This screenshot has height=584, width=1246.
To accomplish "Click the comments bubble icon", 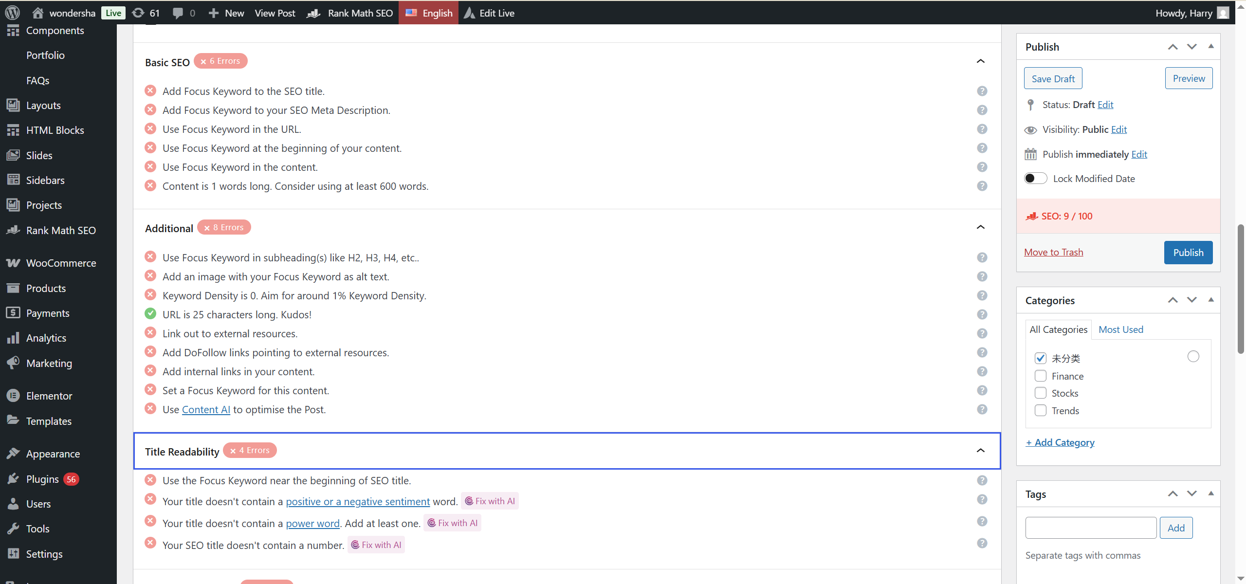I will pyautogui.click(x=178, y=13).
